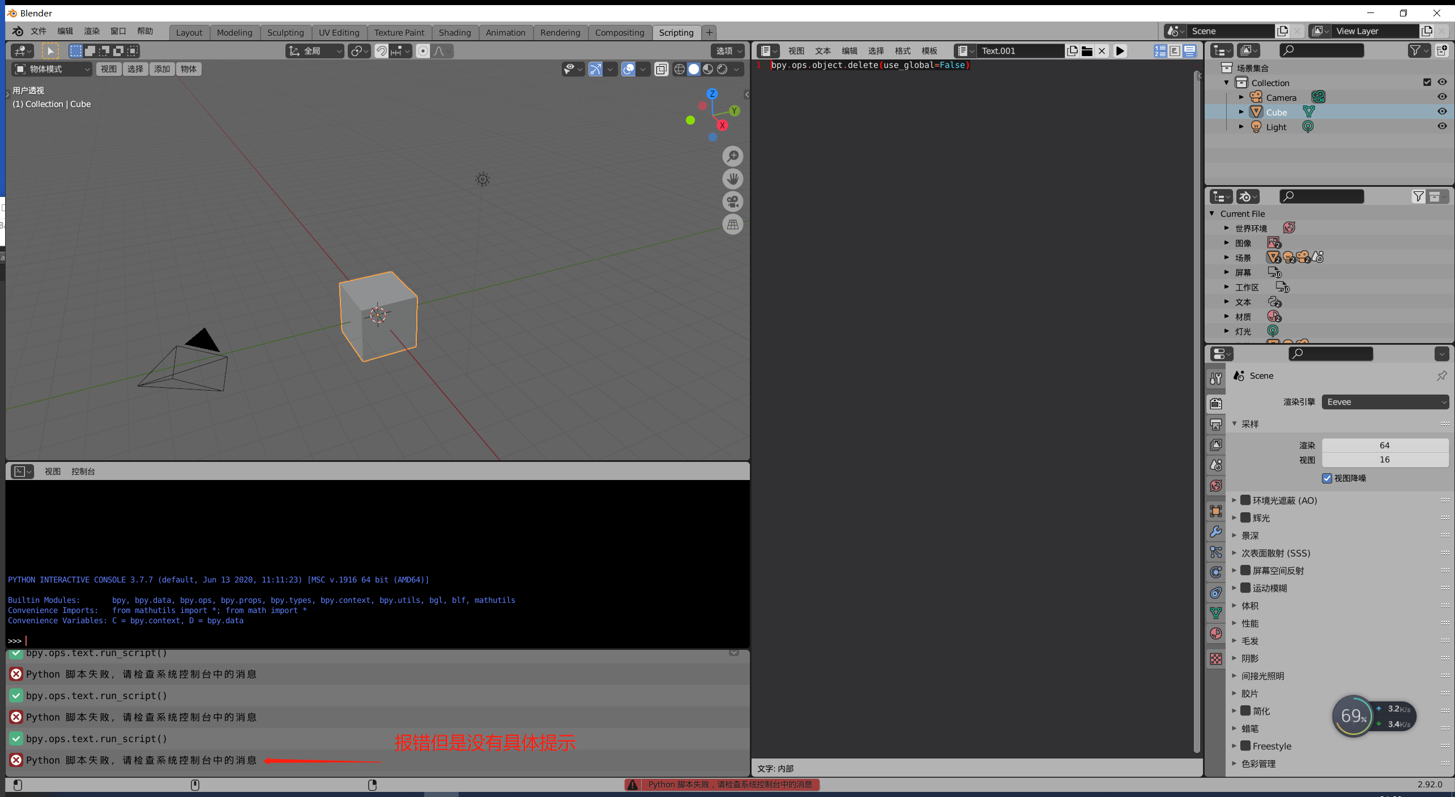Image resolution: width=1455 pixels, height=797 pixels.
Task: Click the viewport samples field 16
Action: pyautogui.click(x=1385, y=460)
